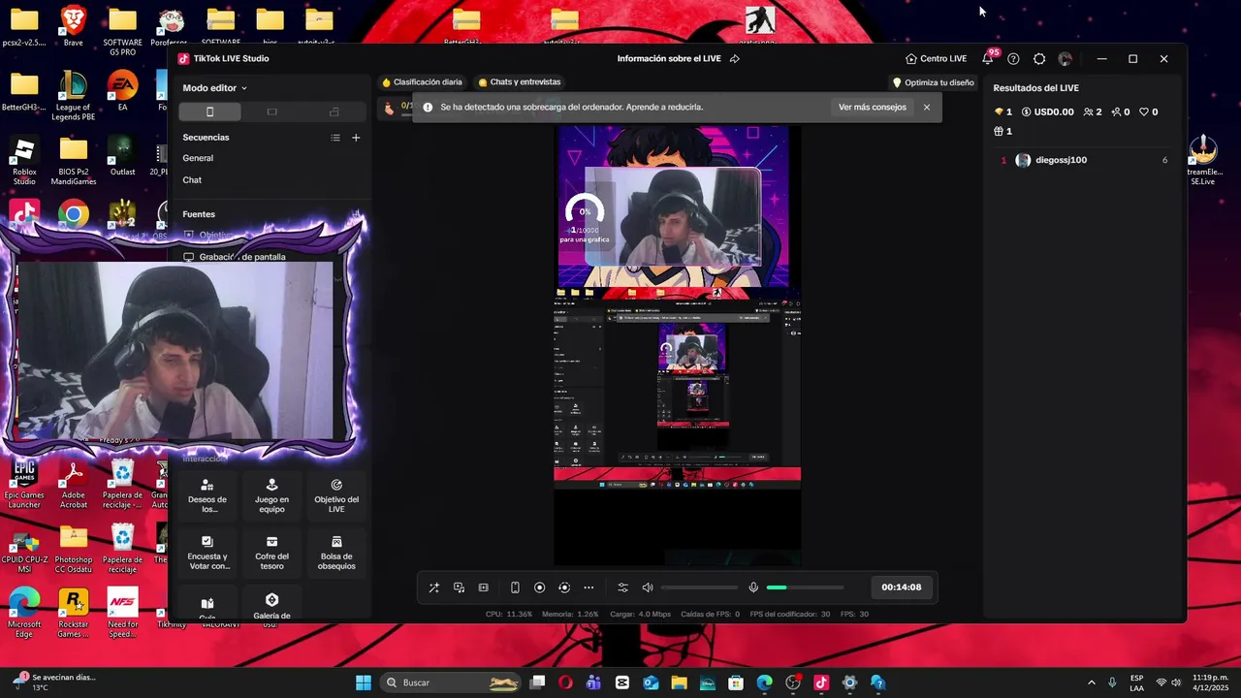Open Objetivo del LIVE tile
The width and height of the screenshot is (1241, 698).
[x=336, y=495]
